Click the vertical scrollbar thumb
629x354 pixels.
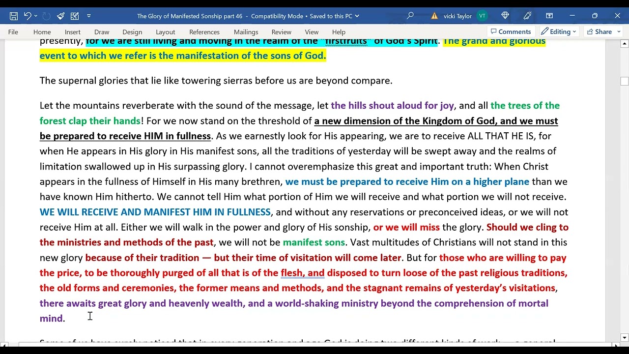click(624, 81)
